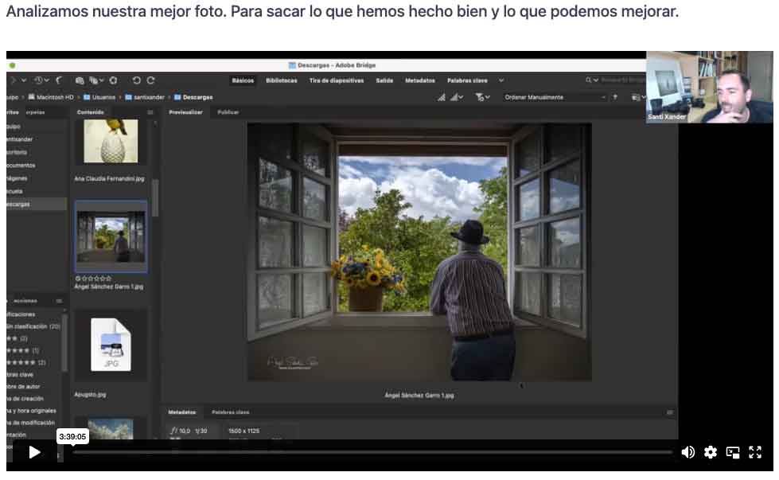The height and width of the screenshot is (480, 779).
Task: Expand Fecha y hora originales filter category
Action: pos(32,411)
